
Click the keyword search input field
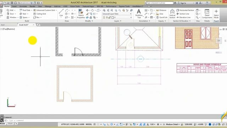(160, 3)
